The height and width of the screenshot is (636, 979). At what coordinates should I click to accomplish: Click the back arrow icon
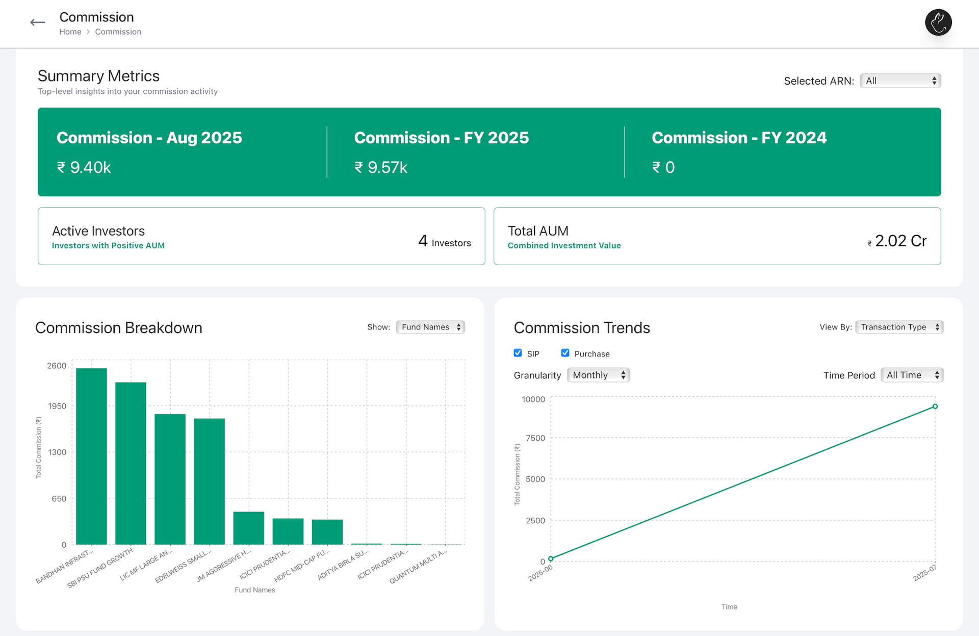click(x=37, y=22)
